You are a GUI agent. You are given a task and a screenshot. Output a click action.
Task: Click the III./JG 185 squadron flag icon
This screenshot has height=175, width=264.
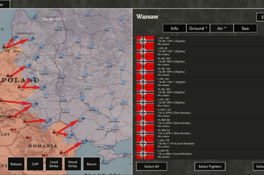[x=145, y=61]
